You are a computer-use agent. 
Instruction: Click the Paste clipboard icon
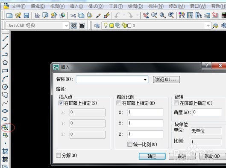pyautogui.click(x=90, y=15)
